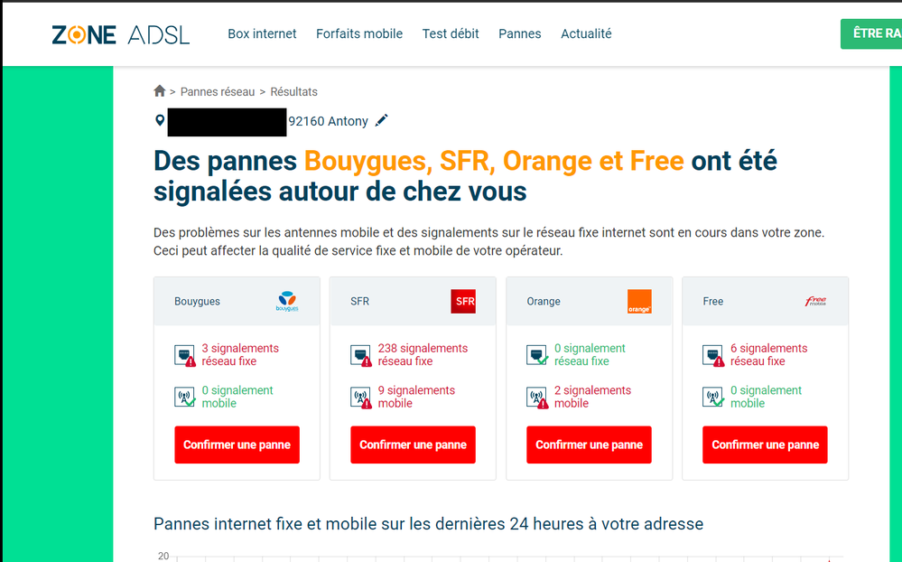Click the Free mobile logo

(814, 302)
